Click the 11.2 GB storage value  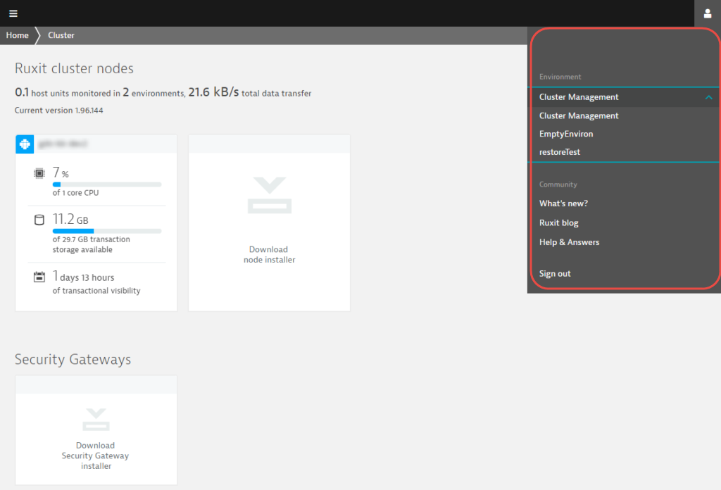click(70, 219)
